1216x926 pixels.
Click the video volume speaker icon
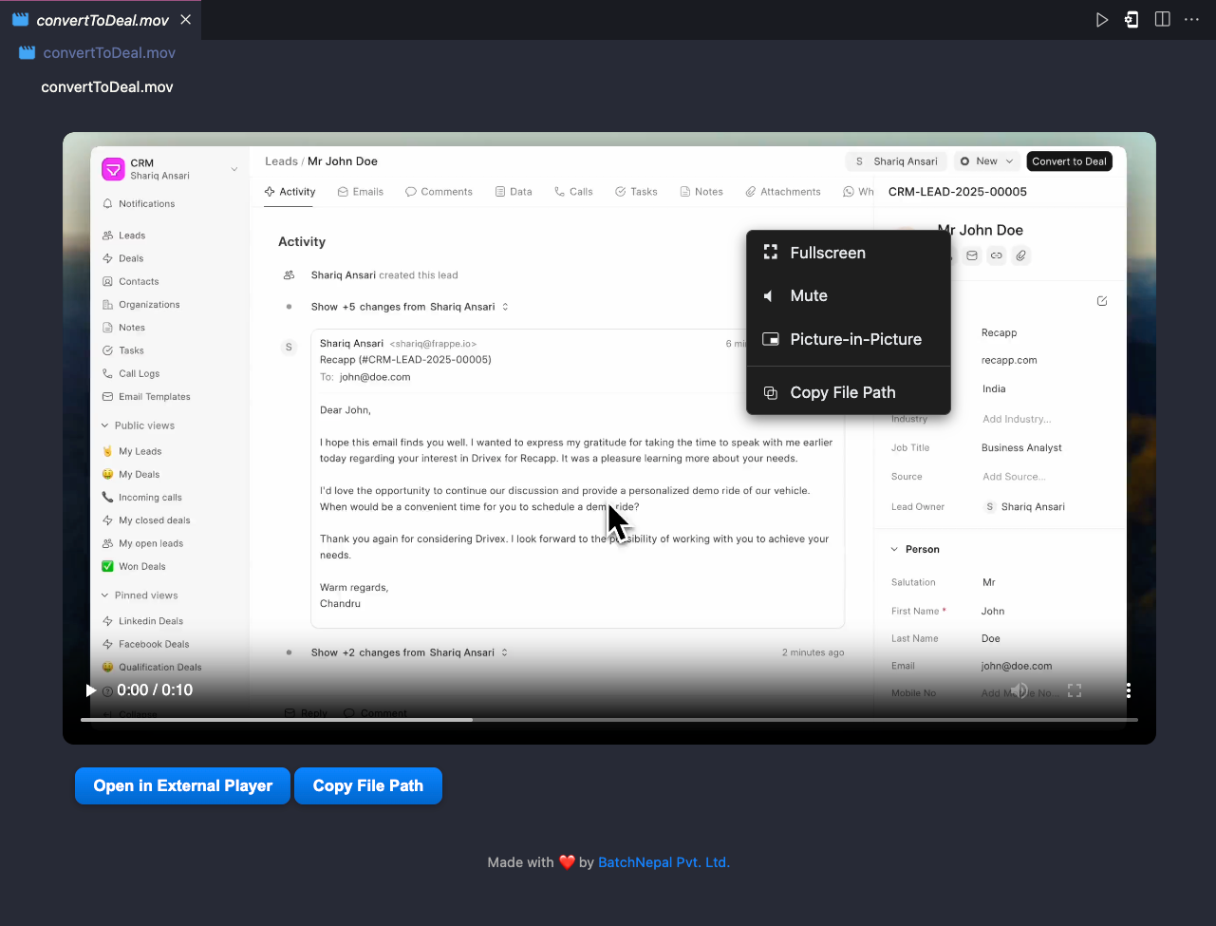(x=1020, y=690)
